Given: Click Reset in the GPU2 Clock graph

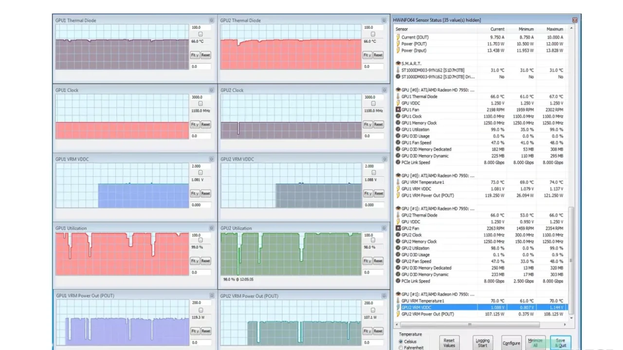Looking at the screenshot, I should click(x=378, y=124).
